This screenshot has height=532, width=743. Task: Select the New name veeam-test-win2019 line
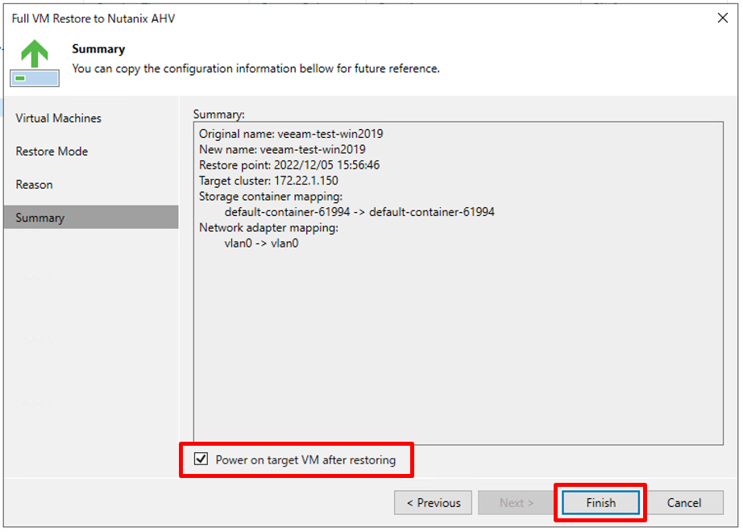click(282, 149)
